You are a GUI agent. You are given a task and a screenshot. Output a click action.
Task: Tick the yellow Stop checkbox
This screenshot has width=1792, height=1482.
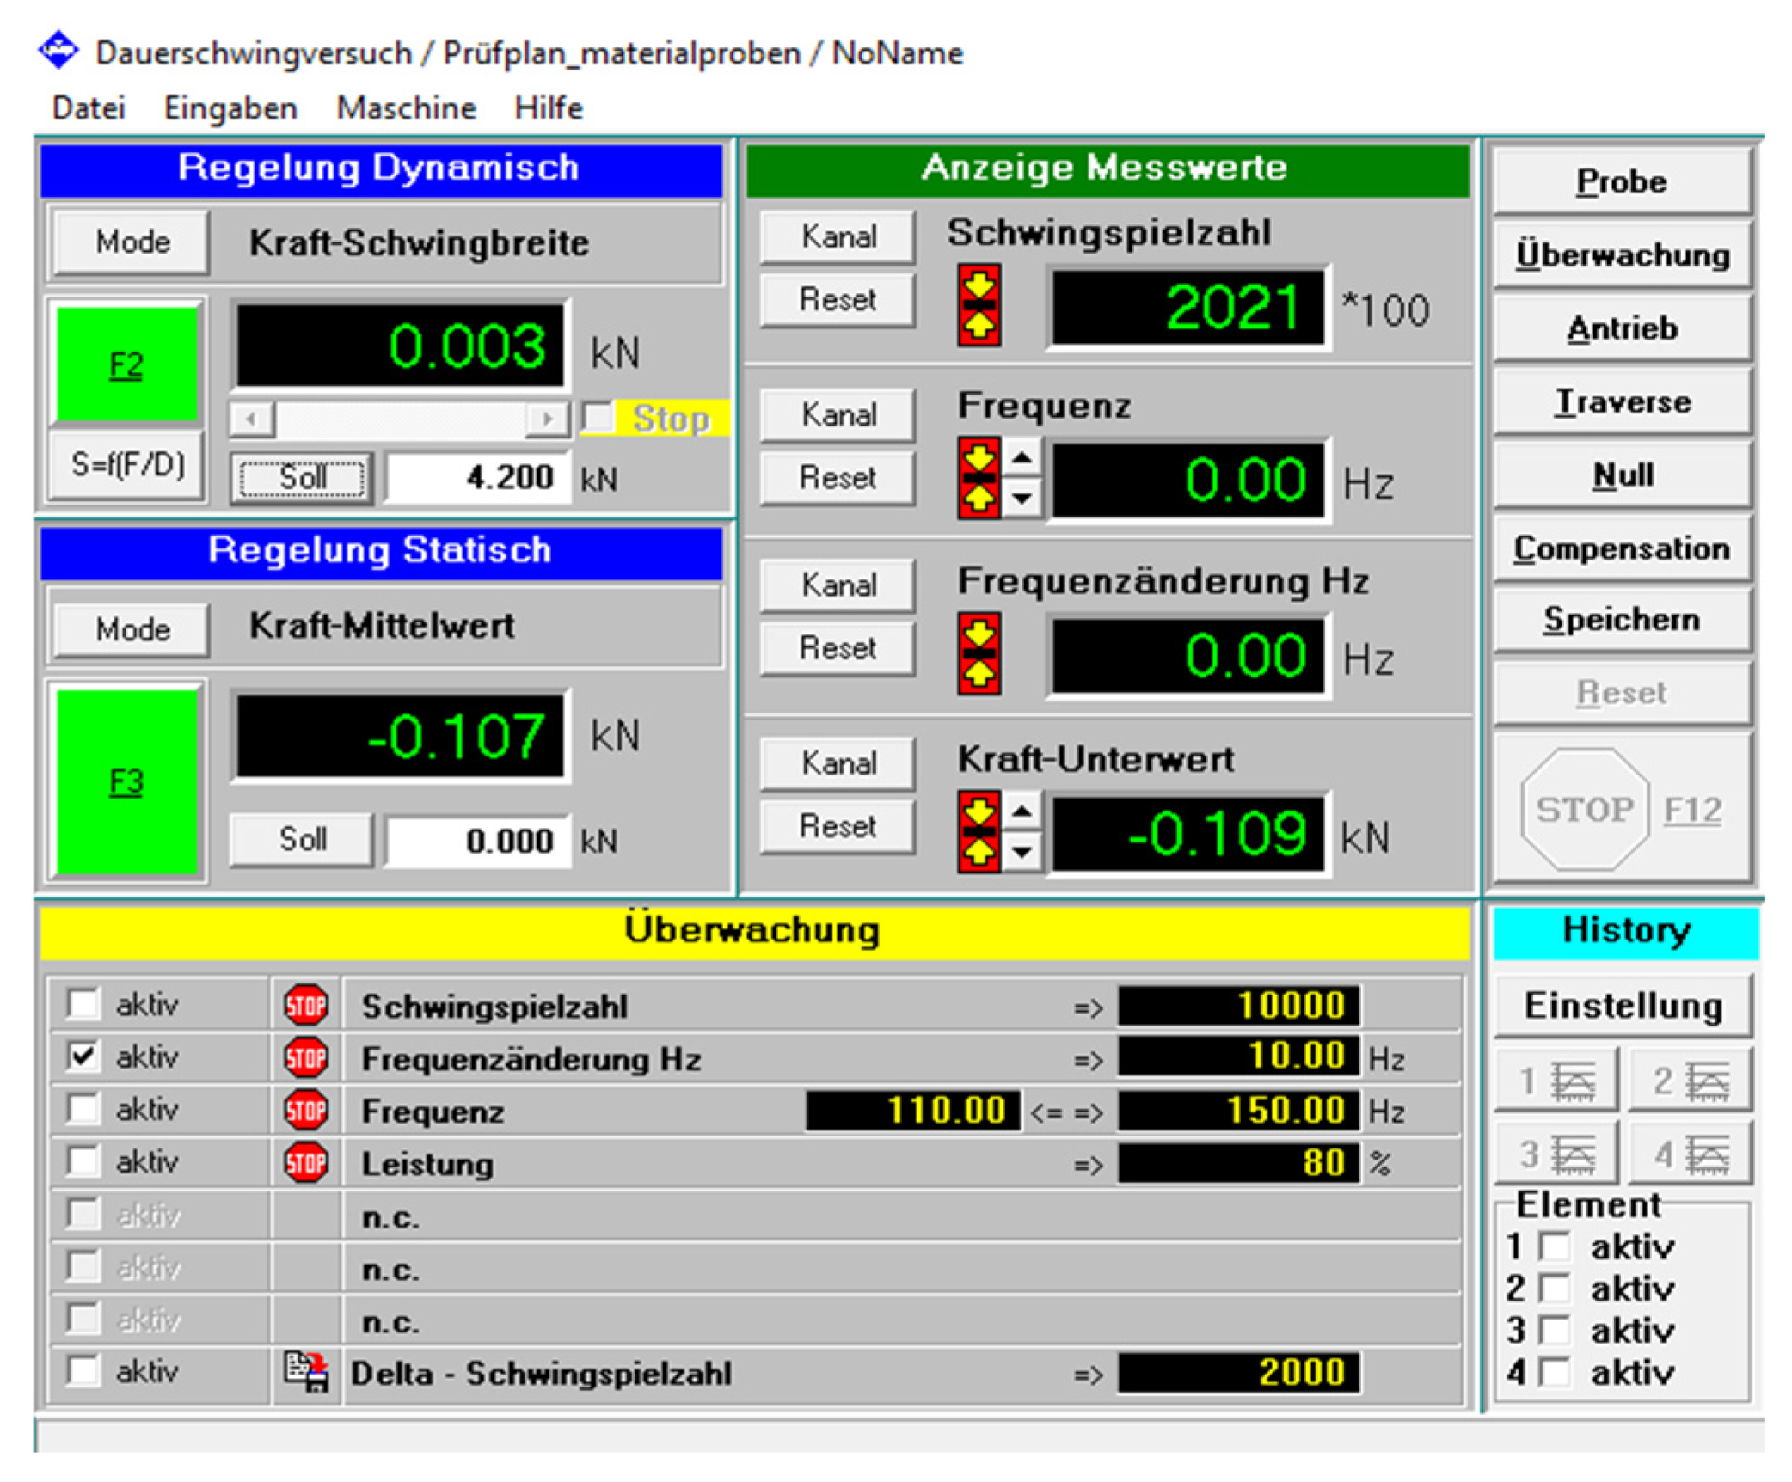[598, 419]
